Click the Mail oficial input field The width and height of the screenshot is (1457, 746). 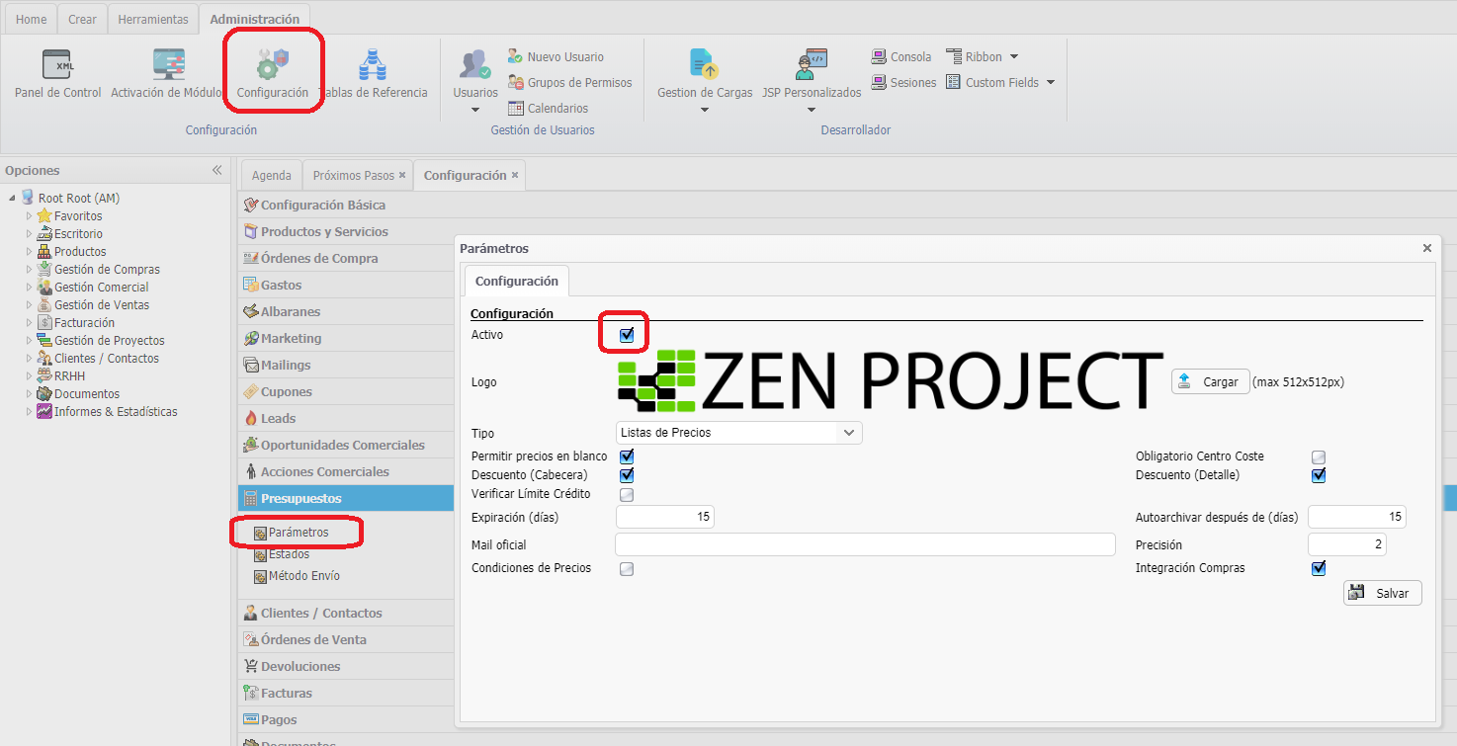coord(865,544)
